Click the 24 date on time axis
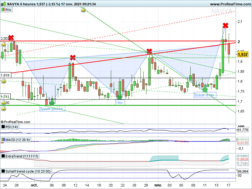The width and height of the screenshot is (252, 189). point(4,185)
